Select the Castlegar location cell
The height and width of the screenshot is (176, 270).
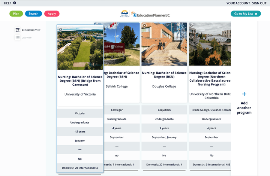[x=122, y=110]
